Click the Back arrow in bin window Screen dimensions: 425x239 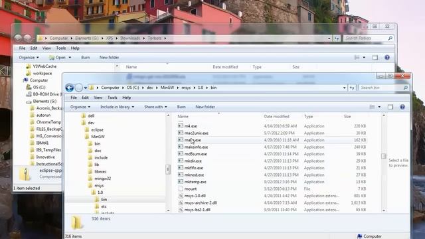(x=69, y=88)
